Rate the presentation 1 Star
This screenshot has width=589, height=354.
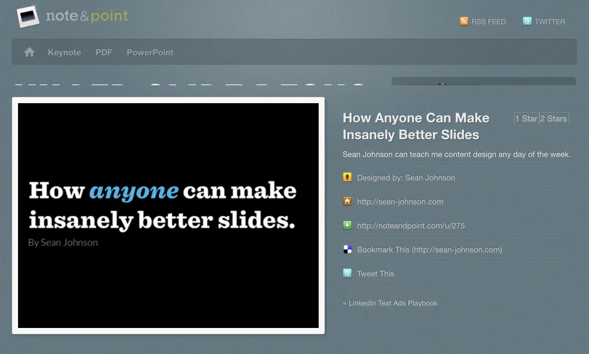(526, 119)
